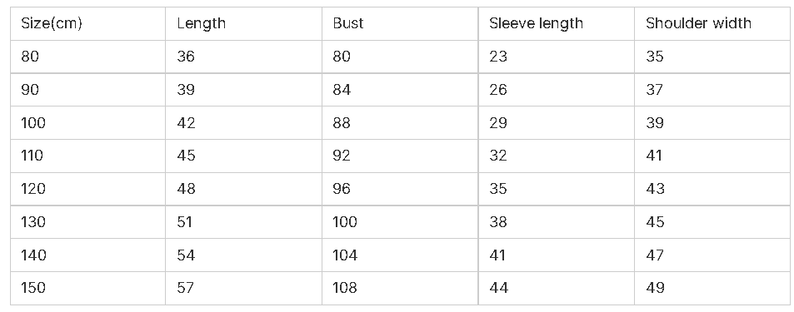
Task: Select bust value 108
Action: tap(400, 288)
